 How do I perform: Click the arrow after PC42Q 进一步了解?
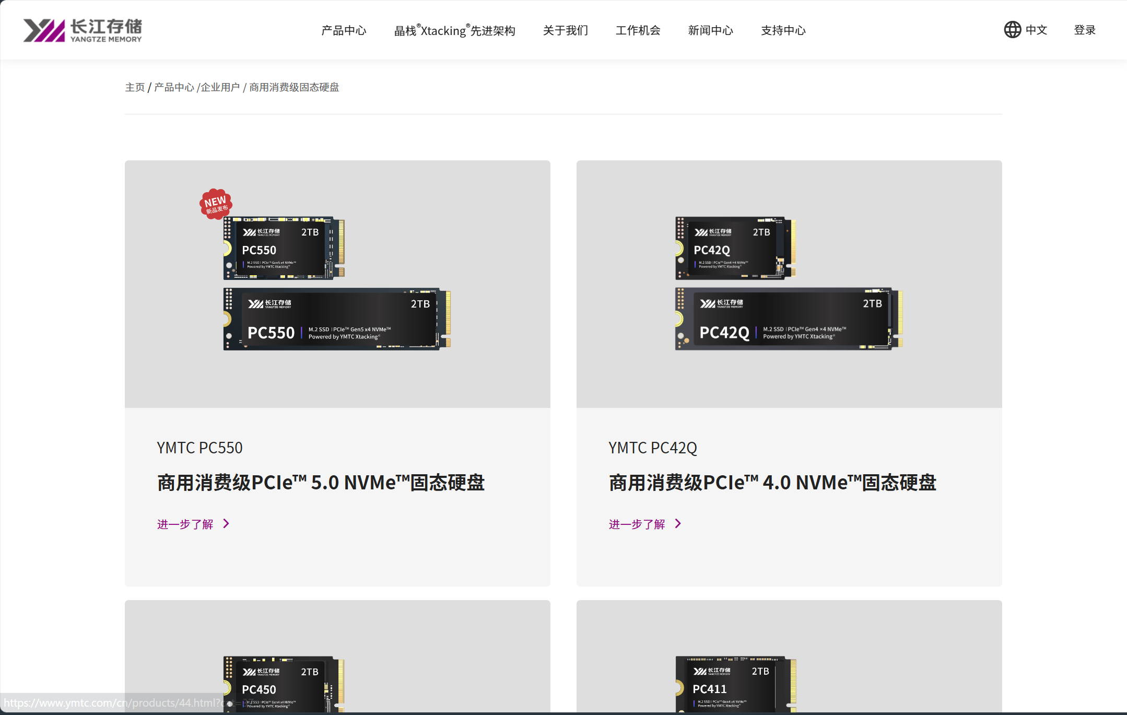[x=678, y=523]
